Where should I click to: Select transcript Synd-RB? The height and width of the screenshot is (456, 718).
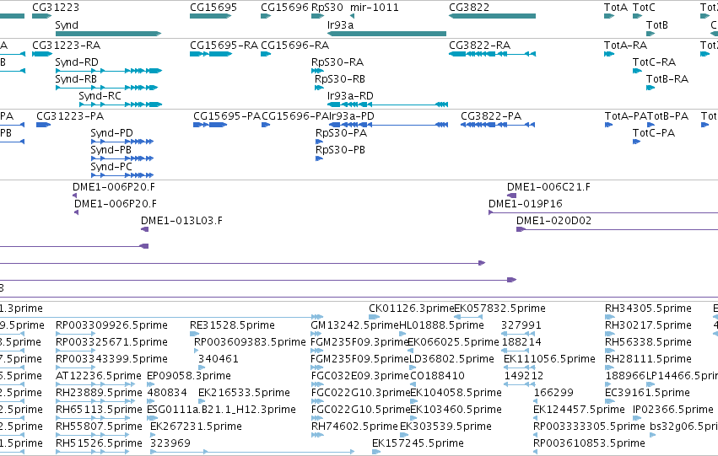coord(76,79)
